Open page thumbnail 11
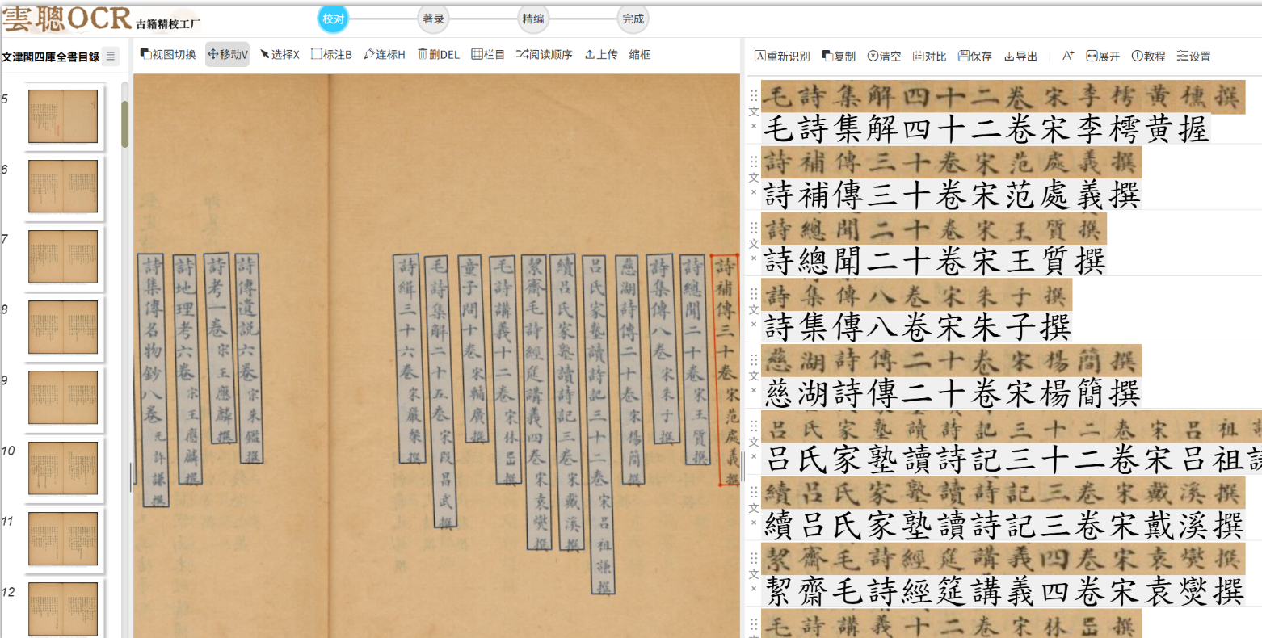 [x=63, y=538]
